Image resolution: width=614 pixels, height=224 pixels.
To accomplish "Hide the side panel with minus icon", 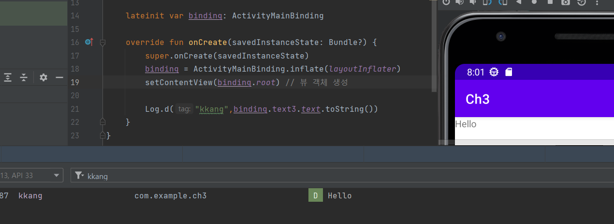I will click(59, 77).
